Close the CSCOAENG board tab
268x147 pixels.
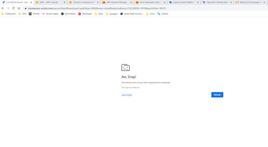[31, 2]
